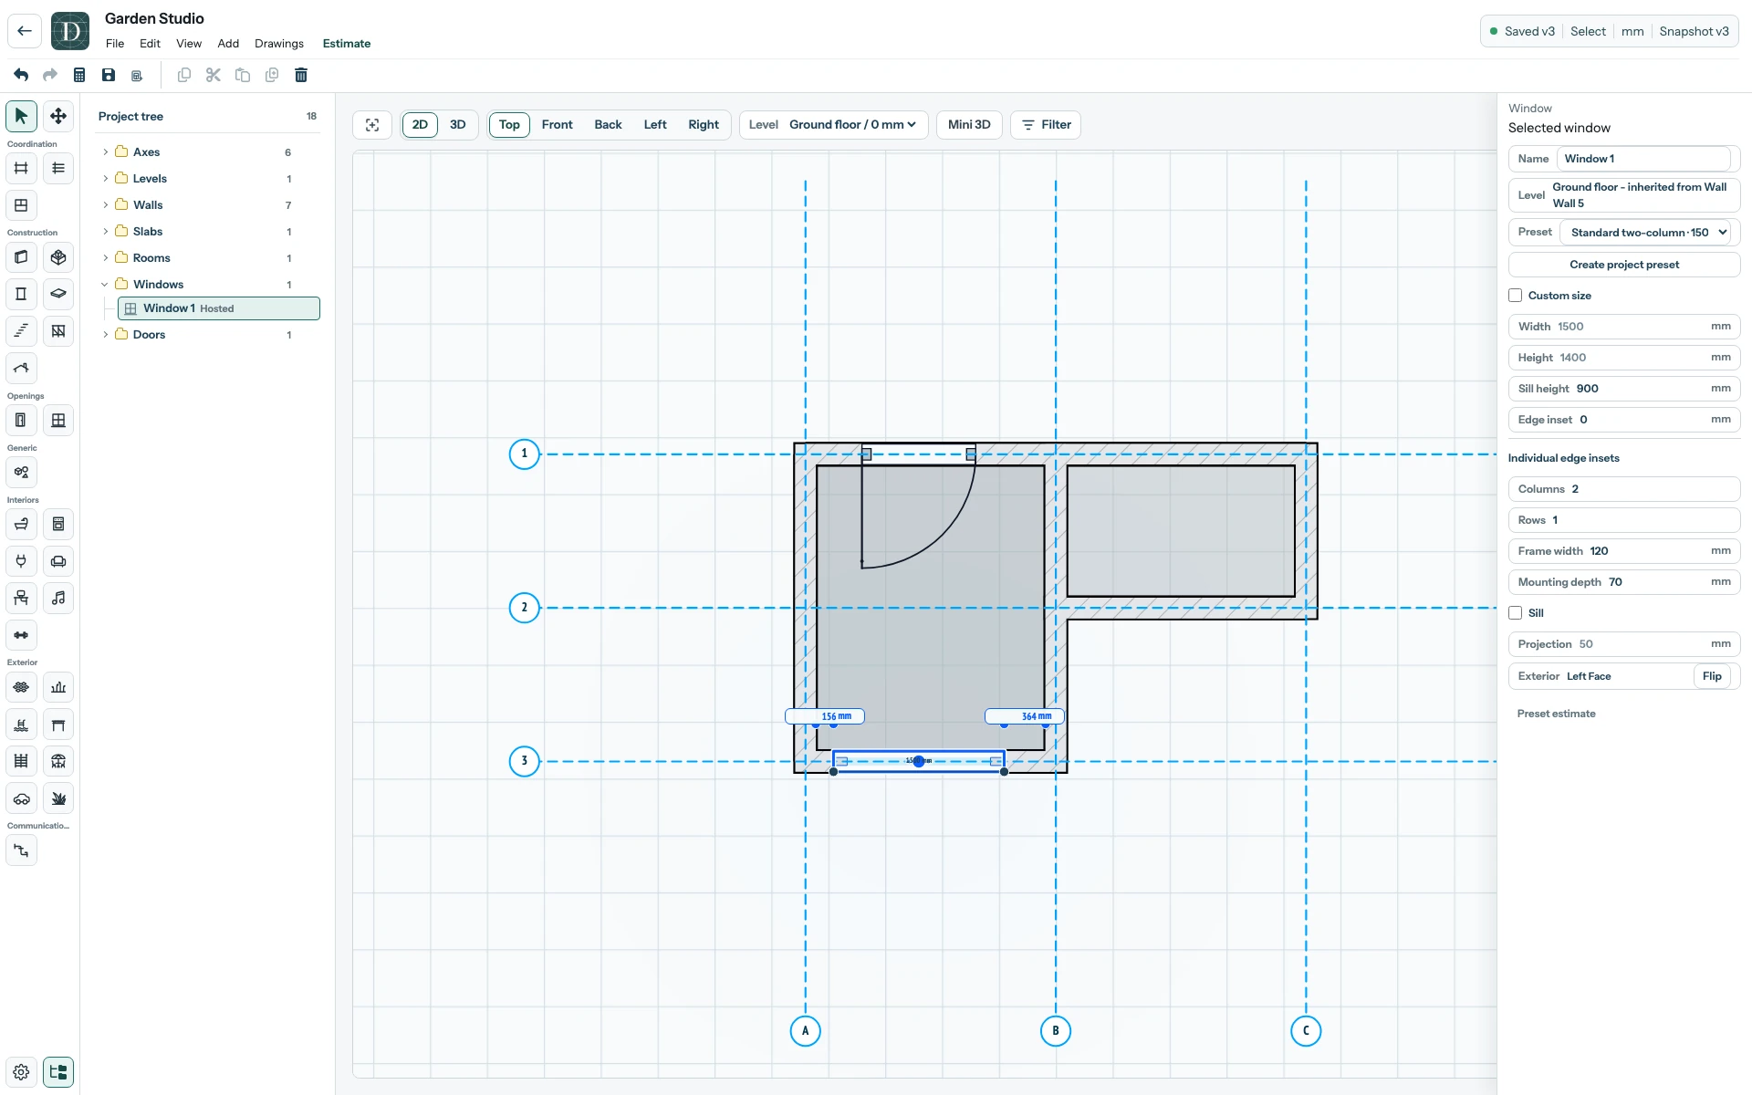Pick the door tool under Openings
Screen dimensions: 1752x1095
[21, 421]
